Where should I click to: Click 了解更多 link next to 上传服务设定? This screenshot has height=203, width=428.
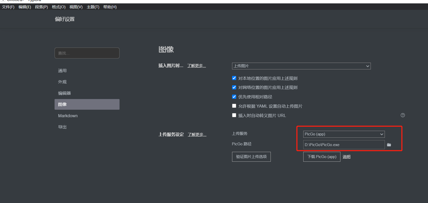[x=197, y=135]
